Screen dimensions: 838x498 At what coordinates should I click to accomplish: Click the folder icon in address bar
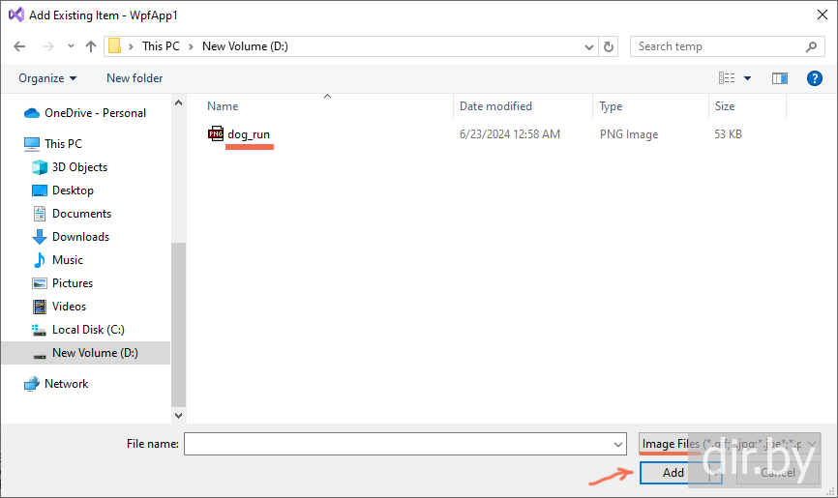(114, 46)
